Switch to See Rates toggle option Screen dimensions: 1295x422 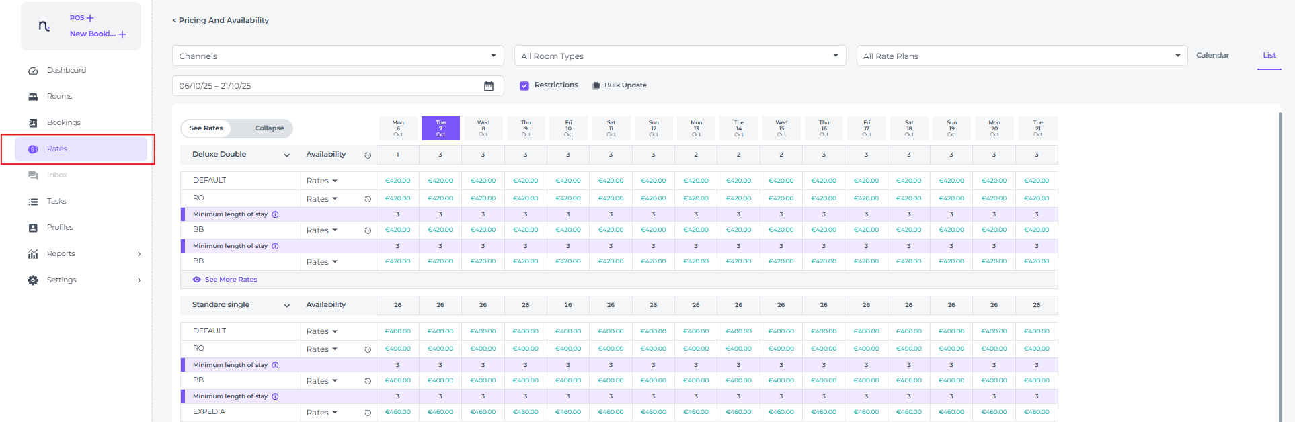pos(206,128)
